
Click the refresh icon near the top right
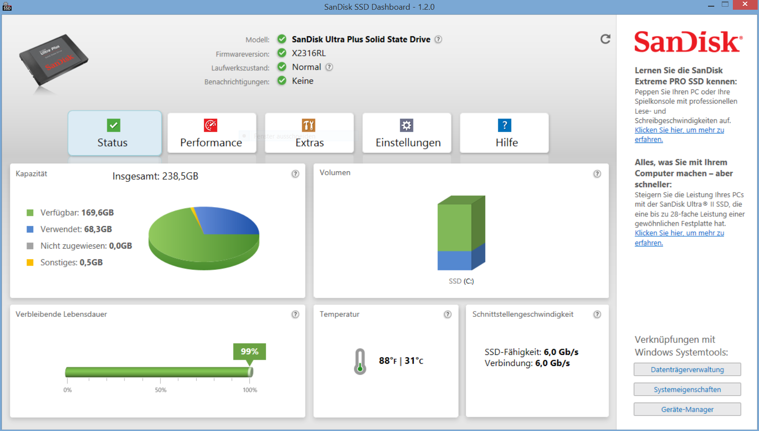point(605,39)
